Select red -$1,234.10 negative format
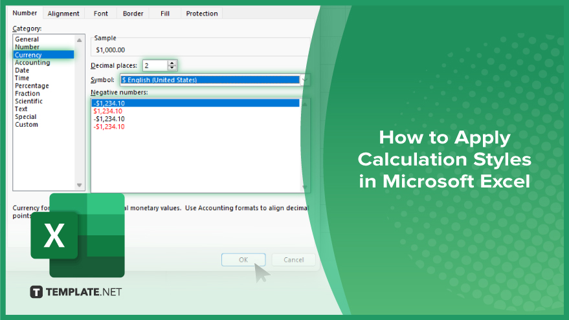The width and height of the screenshot is (569, 320). click(x=109, y=127)
